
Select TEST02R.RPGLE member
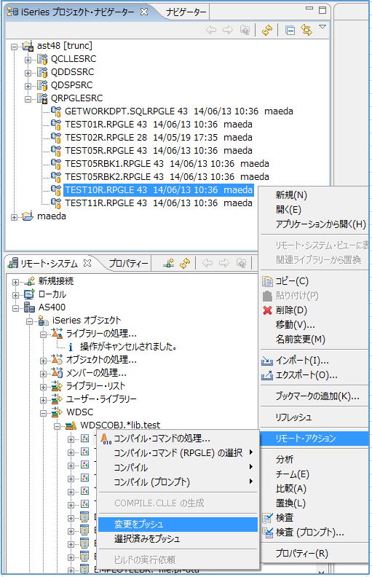(159, 138)
